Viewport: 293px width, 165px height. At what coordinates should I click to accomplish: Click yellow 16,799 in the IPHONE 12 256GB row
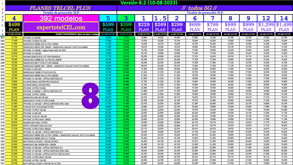14,38
